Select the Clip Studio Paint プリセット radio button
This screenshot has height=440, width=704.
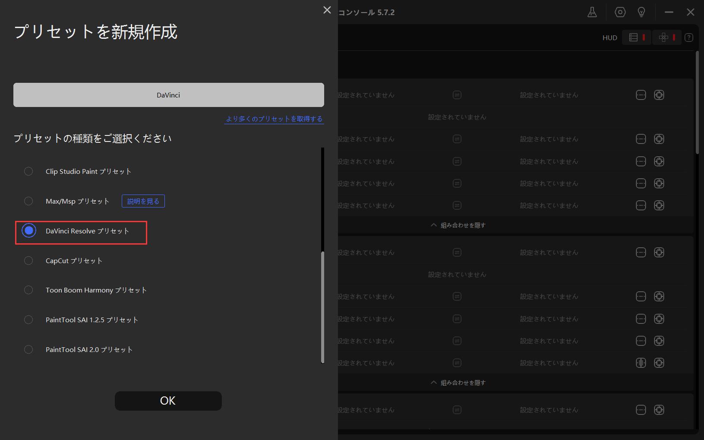click(x=28, y=171)
